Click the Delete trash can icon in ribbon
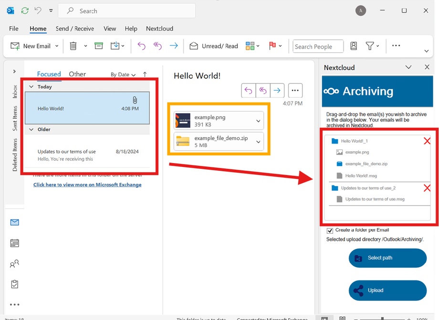This screenshot has height=320, width=439. (x=73, y=46)
